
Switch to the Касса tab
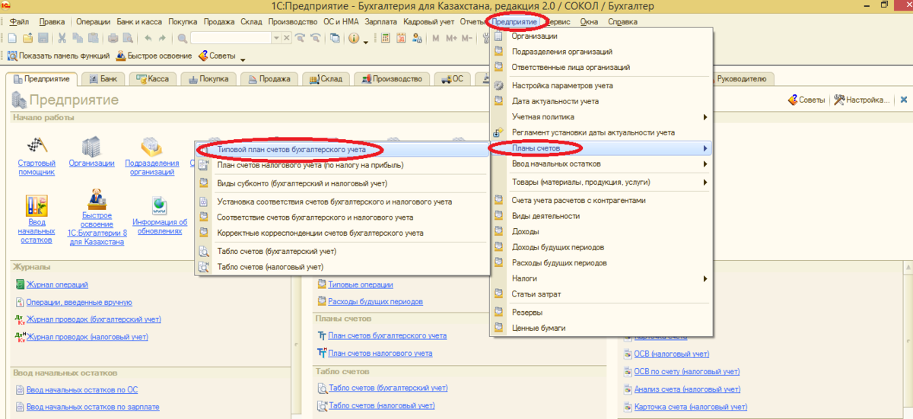pyautogui.click(x=152, y=78)
